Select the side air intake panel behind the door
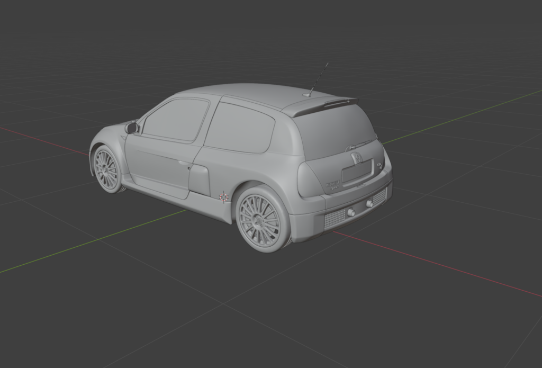The width and height of the screenshot is (542, 368). point(199,181)
